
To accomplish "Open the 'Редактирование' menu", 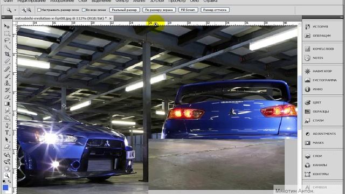I will pyautogui.click(x=31, y=1).
